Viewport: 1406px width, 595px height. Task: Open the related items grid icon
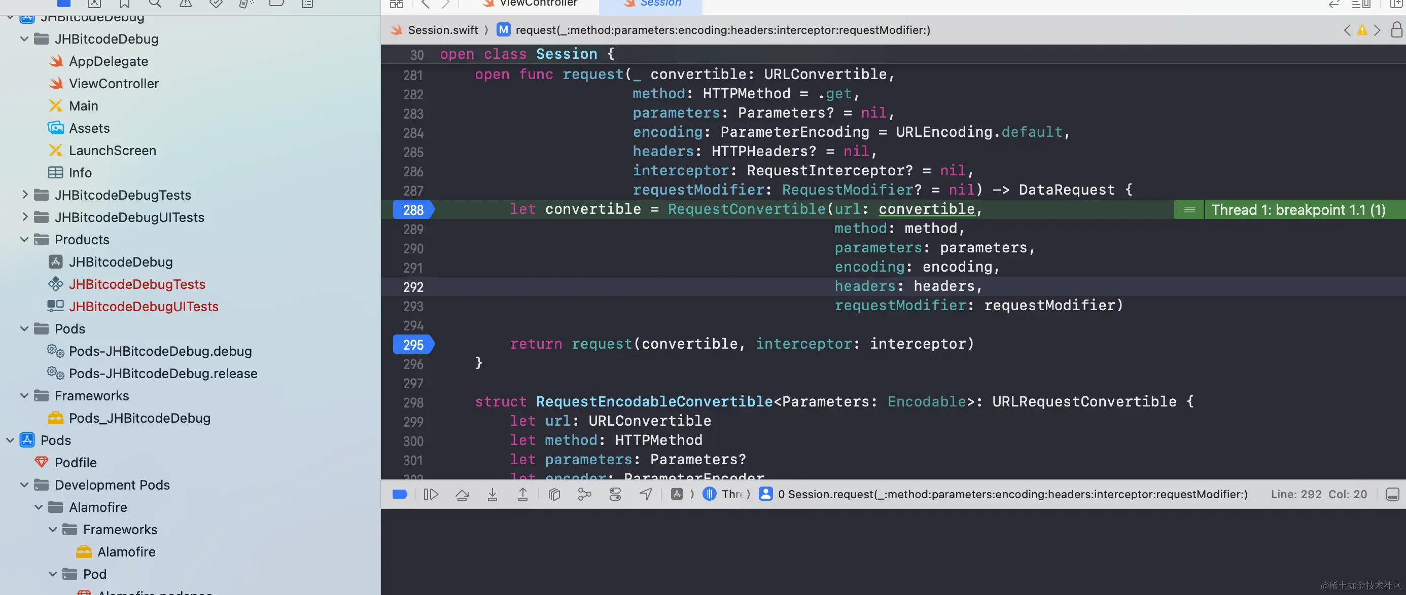click(397, 4)
